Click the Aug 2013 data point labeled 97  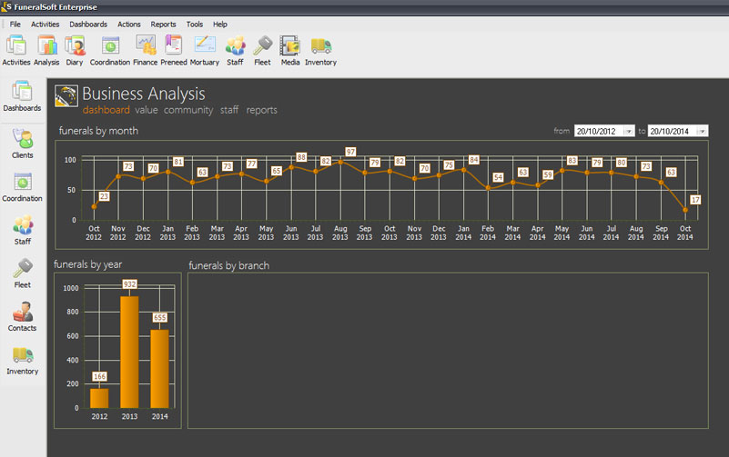[x=340, y=162]
